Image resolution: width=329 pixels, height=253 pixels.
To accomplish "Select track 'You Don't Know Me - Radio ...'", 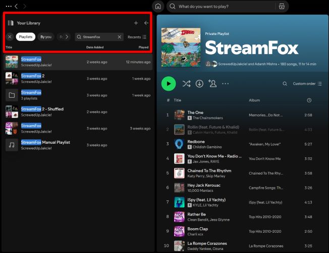I will (214, 156).
